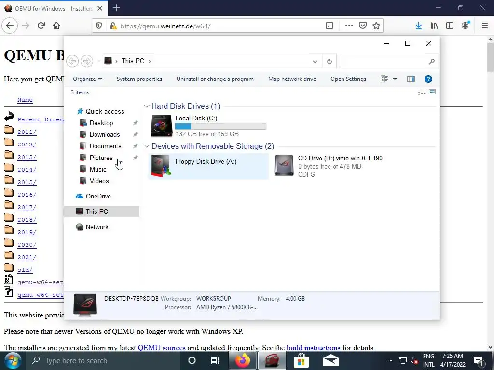Open Firefox hamburger menu
Image resolution: width=494 pixels, height=370 pixels.
tap(485, 26)
